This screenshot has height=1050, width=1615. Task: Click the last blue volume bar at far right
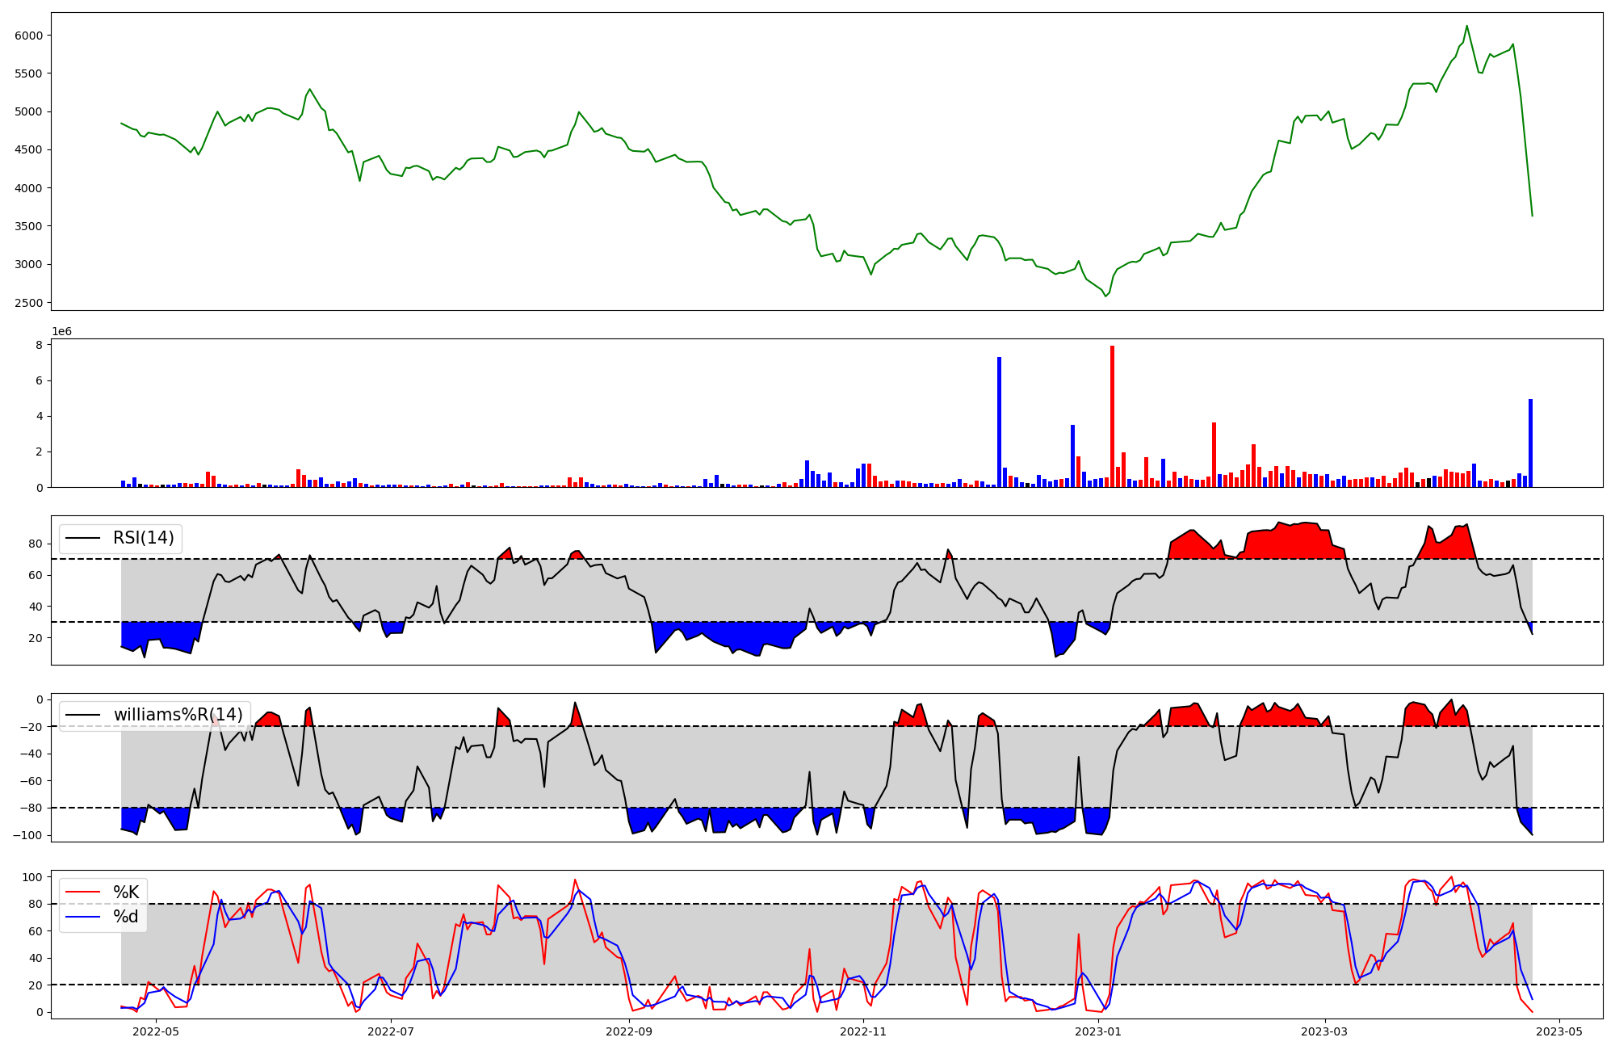[1530, 443]
